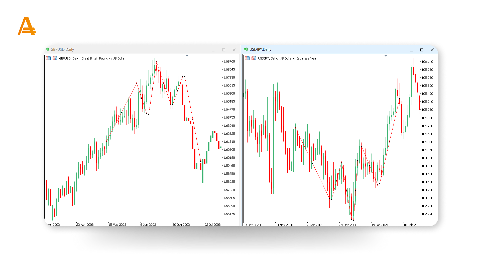Close the USDJPY,Daily chart window
Image resolution: width=481 pixels, height=270 pixels.
pyautogui.click(x=432, y=50)
